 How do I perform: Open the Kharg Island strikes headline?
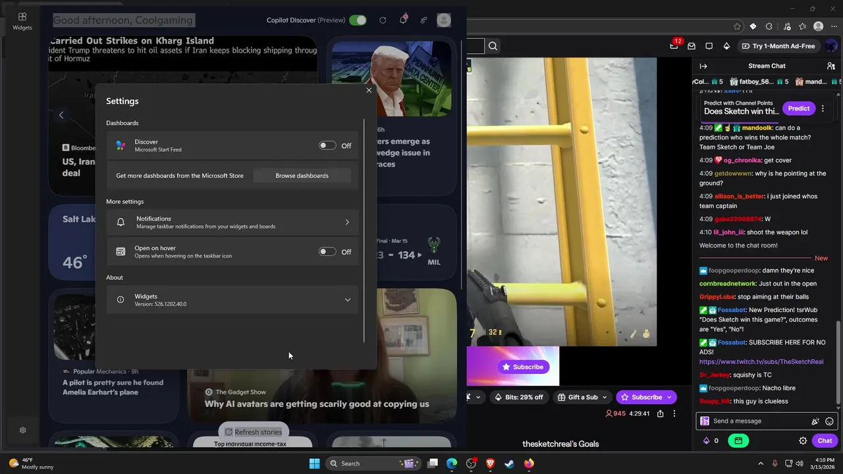click(x=132, y=41)
